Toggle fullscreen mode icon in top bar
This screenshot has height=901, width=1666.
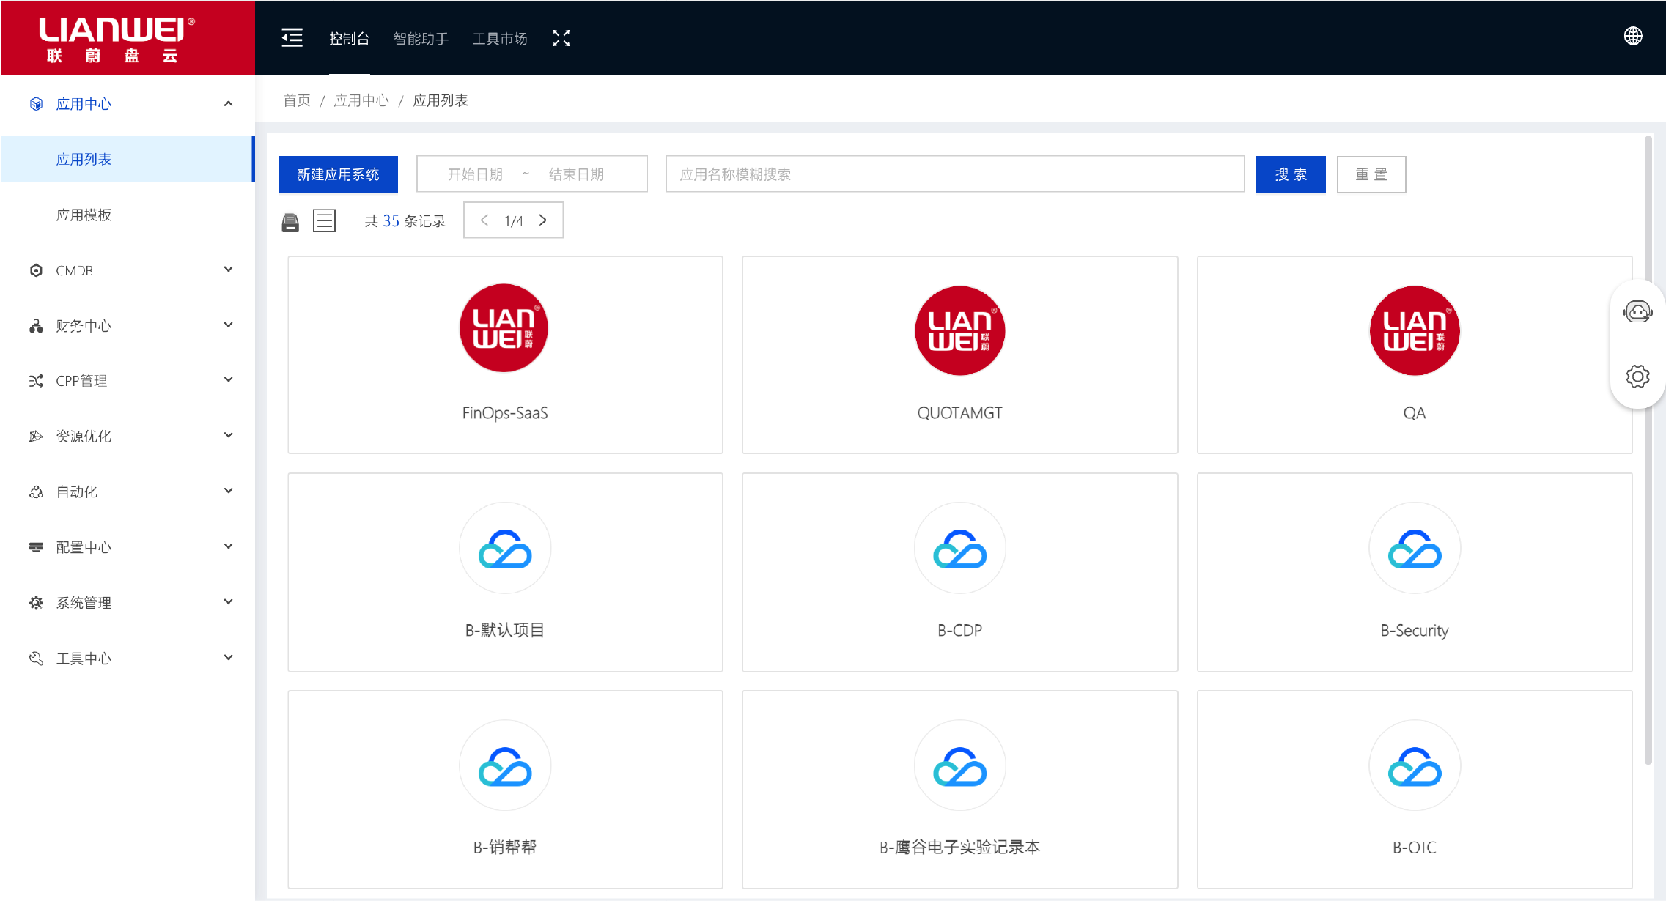tap(561, 38)
